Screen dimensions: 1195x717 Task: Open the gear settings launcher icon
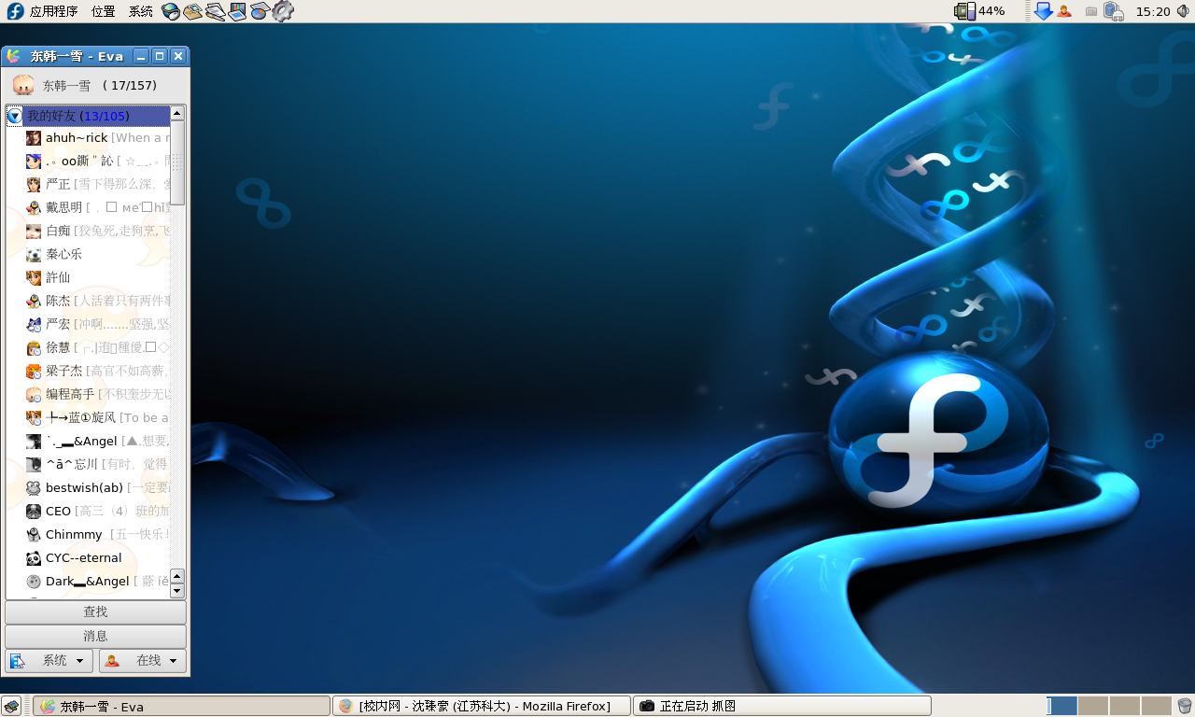click(283, 11)
